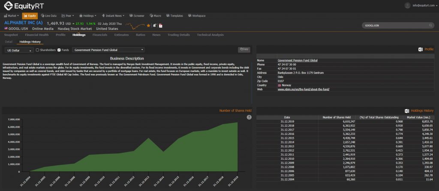Export Profile table to Excel
The height and width of the screenshot is (191, 439).
click(421, 49)
